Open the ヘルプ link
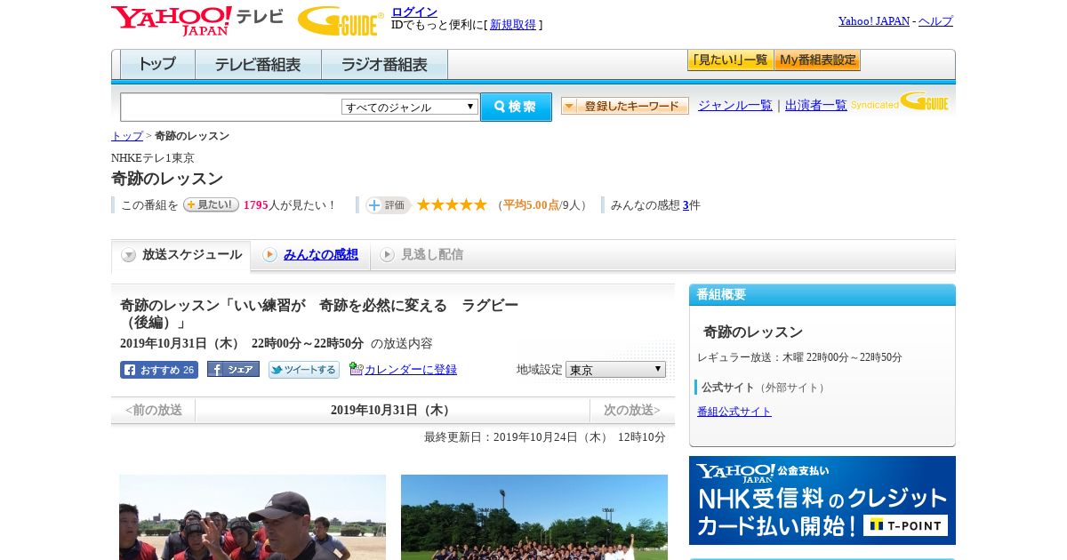The width and height of the screenshot is (1067, 560). pos(935,21)
